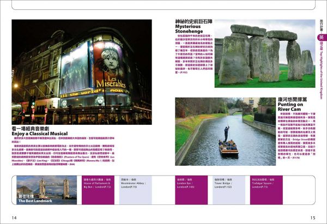This screenshot has height=224, width=327.
Task: Click the Les Misérables theatre night photo
Action: coord(82,72)
